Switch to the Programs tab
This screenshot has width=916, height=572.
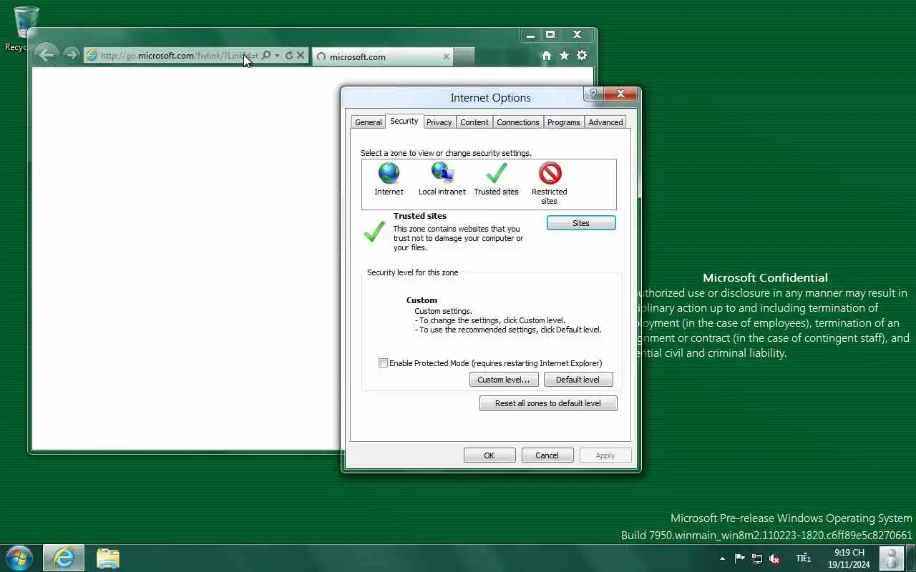coord(564,122)
